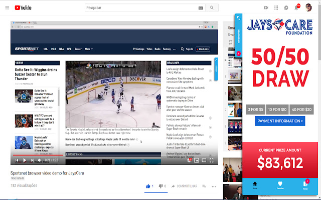
Task: Select the 3 FOR $5 ticket option
Action: (255, 109)
